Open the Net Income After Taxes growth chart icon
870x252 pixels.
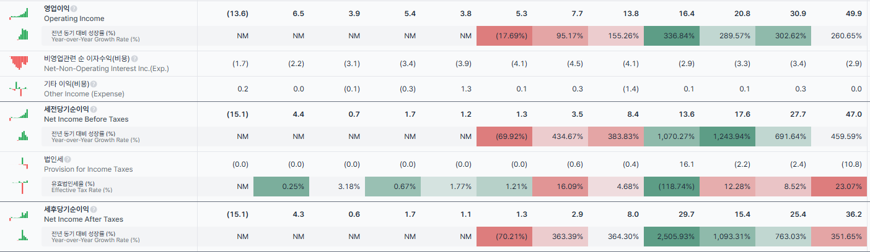(x=23, y=235)
